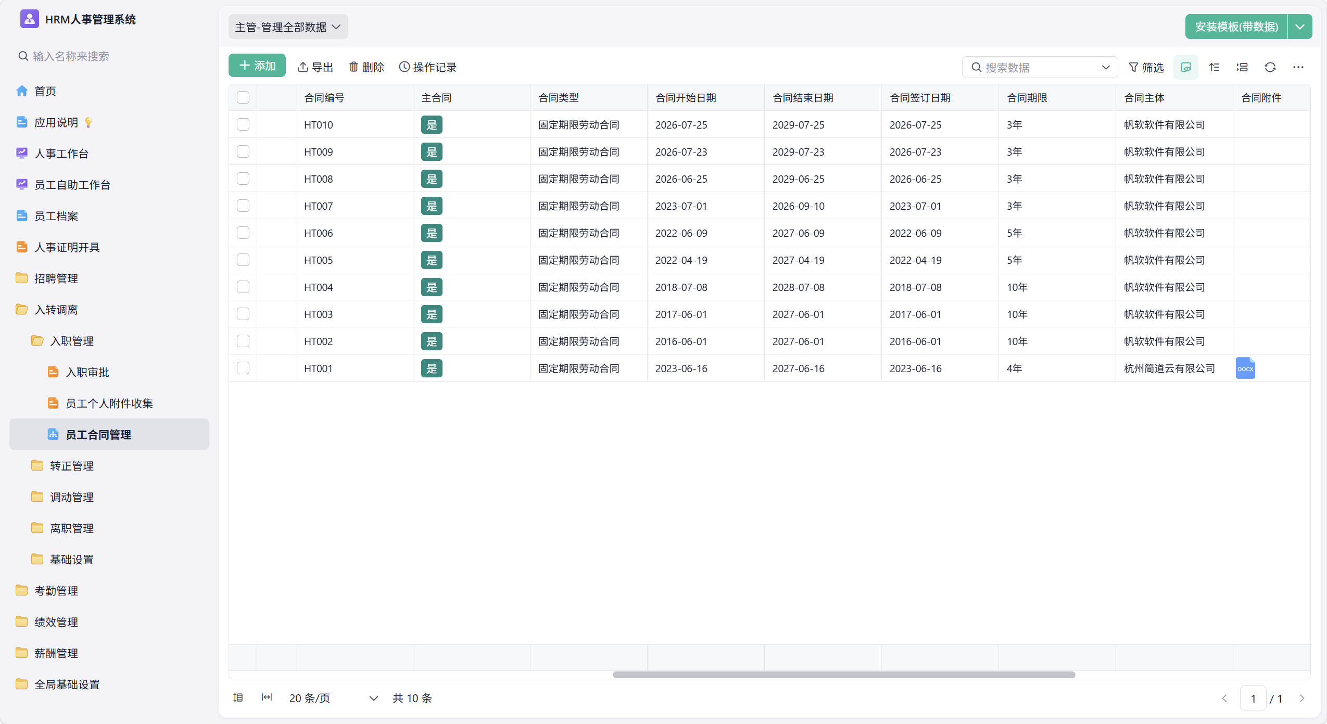The width and height of the screenshot is (1327, 724).
Task: Go to the previous page arrow
Action: pyautogui.click(x=1224, y=698)
